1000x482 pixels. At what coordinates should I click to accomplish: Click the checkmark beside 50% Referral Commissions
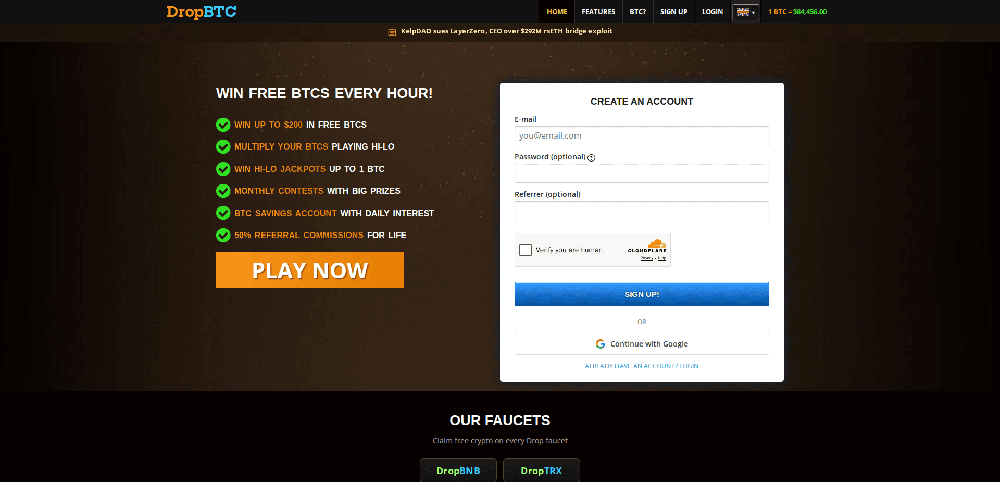pos(223,236)
